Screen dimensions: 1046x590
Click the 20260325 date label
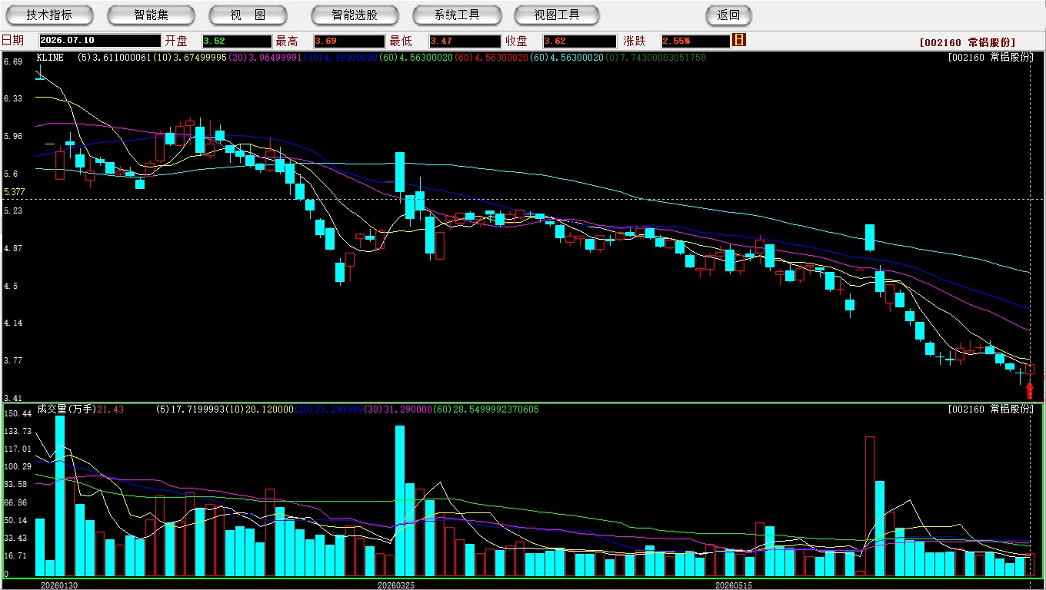pyautogui.click(x=395, y=585)
